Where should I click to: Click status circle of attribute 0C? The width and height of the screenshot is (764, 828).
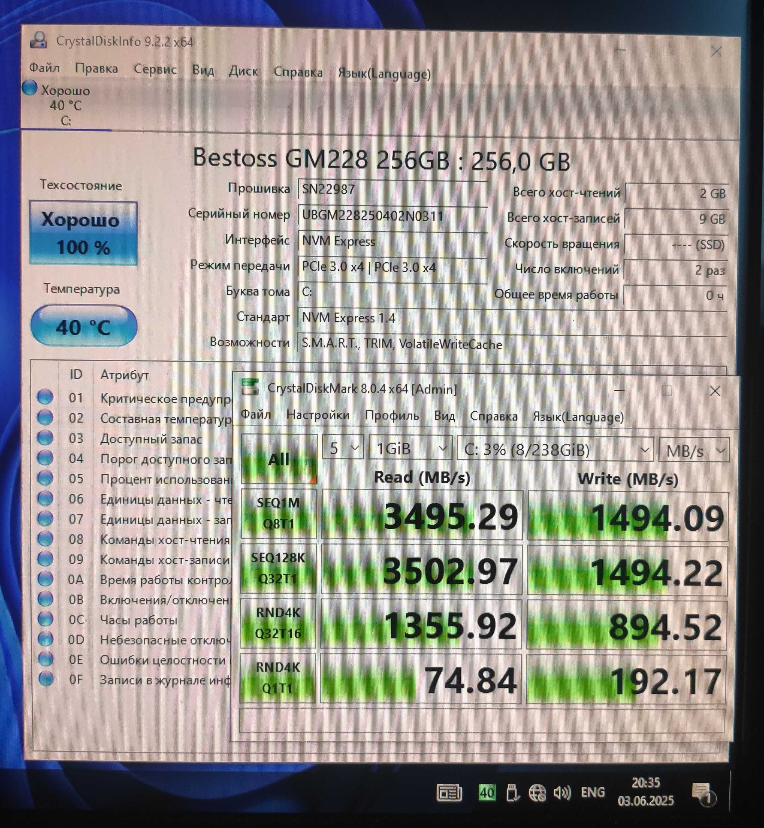pos(46,619)
